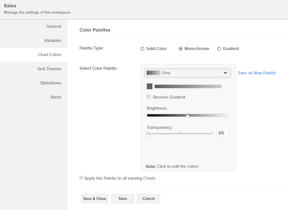
Task: Check Apply this Palette to all existing Charts
Action: [x=81, y=177]
